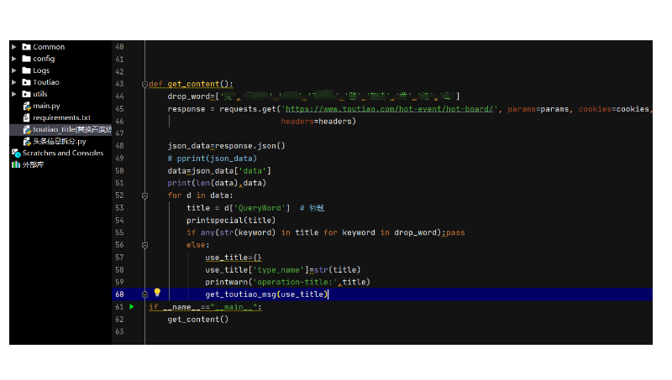672x380 pixels.
Task: Expand the Toutiao folder arrow
Action: tap(14, 82)
